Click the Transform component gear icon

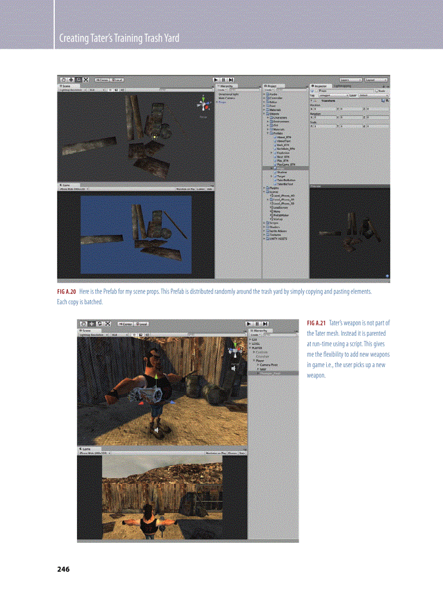click(388, 100)
